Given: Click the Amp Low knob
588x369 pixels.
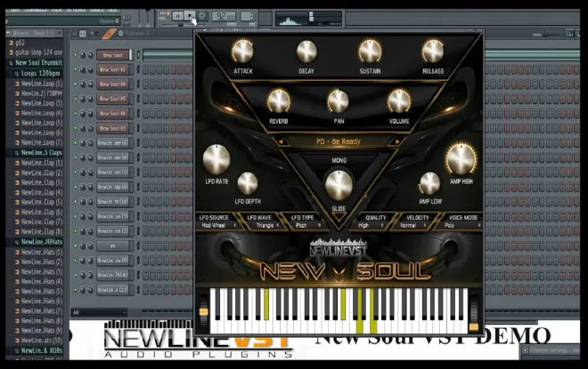Looking at the screenshot, I should click(429, 183).
